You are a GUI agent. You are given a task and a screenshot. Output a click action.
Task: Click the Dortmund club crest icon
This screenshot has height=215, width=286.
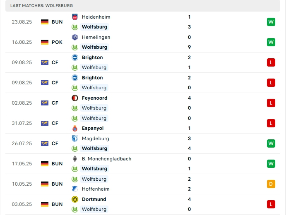[x=75, y=199]
